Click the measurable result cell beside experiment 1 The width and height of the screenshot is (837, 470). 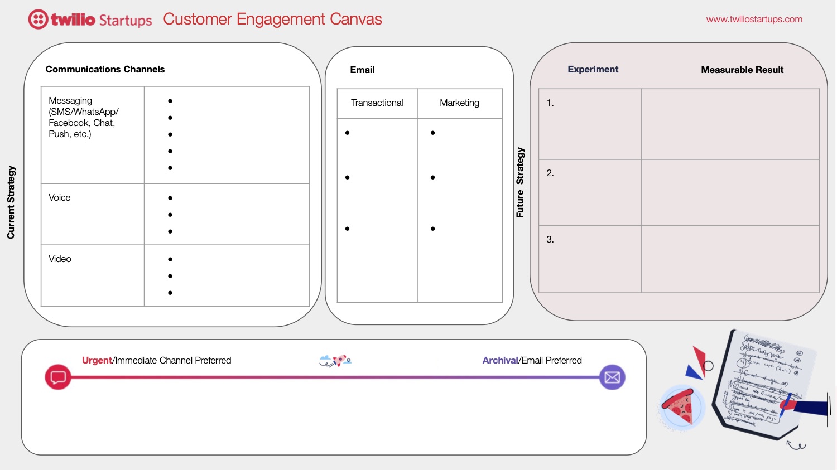[x=730, y=124]
